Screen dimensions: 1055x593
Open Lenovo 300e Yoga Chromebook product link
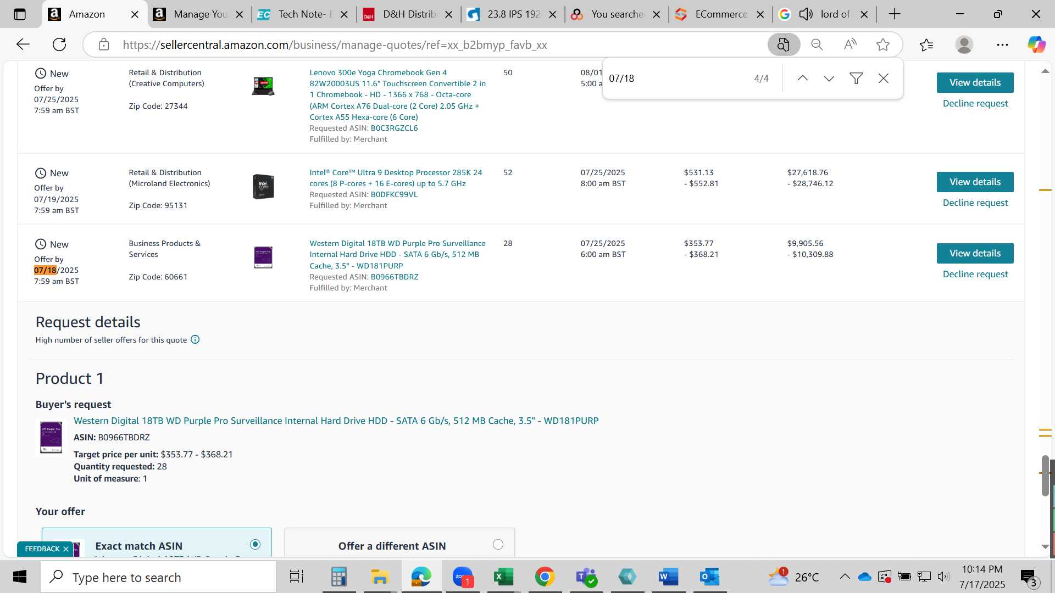coord(397,94)
